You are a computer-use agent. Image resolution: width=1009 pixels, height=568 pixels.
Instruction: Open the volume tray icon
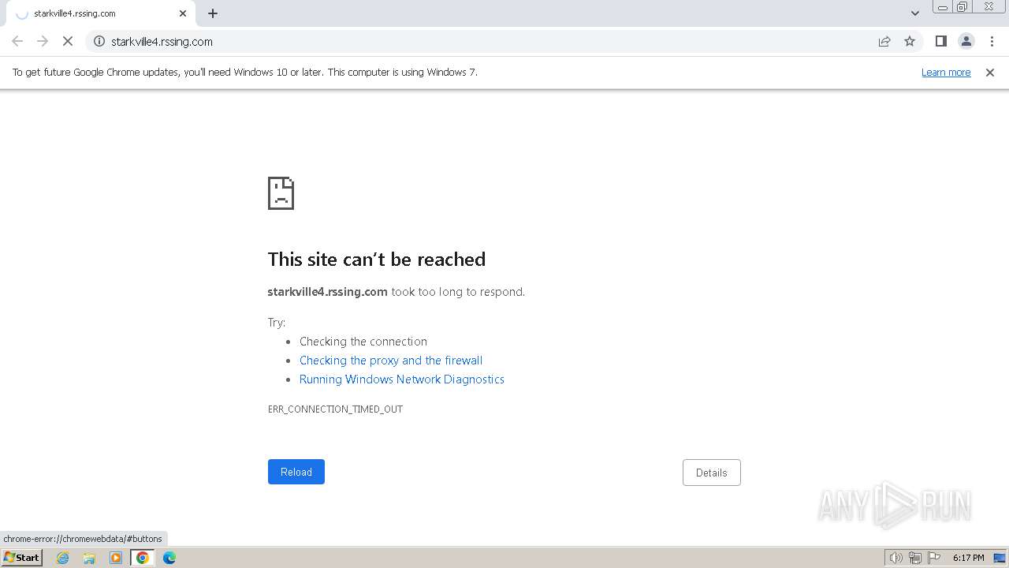coord(895,558)
